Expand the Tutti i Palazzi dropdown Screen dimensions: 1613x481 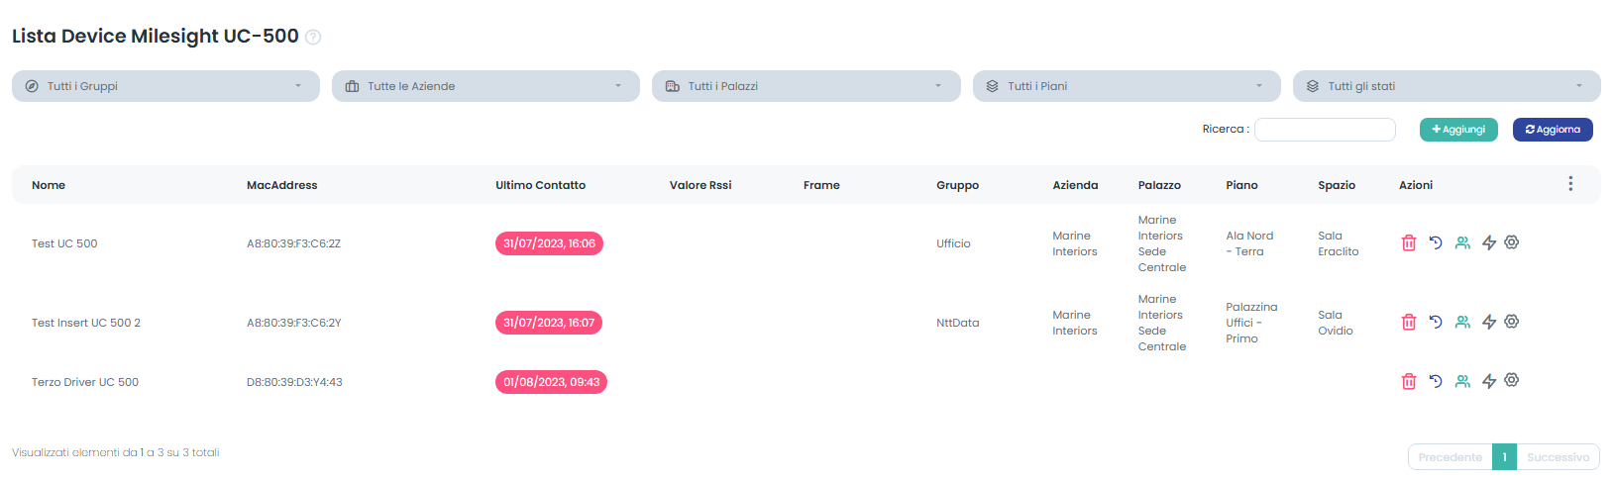pos(806,86)
